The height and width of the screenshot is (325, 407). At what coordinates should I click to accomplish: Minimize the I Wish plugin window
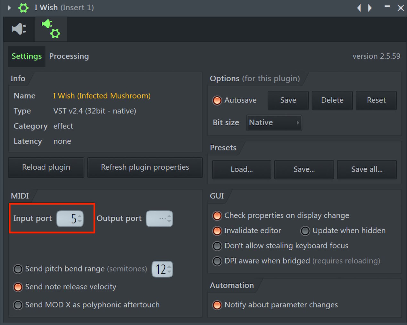click(387, 6)
